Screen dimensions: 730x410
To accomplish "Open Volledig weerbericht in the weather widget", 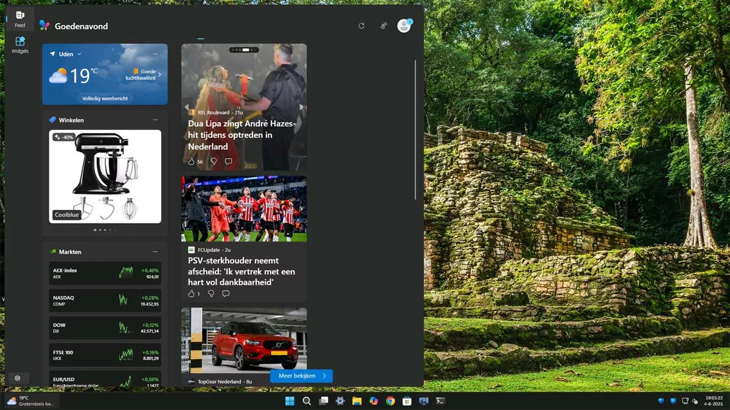I will pyautogui.click(x=104, y=98).
